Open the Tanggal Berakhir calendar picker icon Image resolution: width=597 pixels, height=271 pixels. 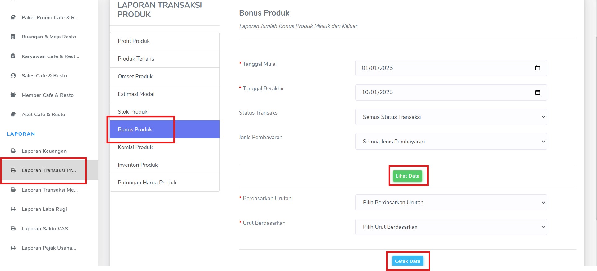coord(538,92)
